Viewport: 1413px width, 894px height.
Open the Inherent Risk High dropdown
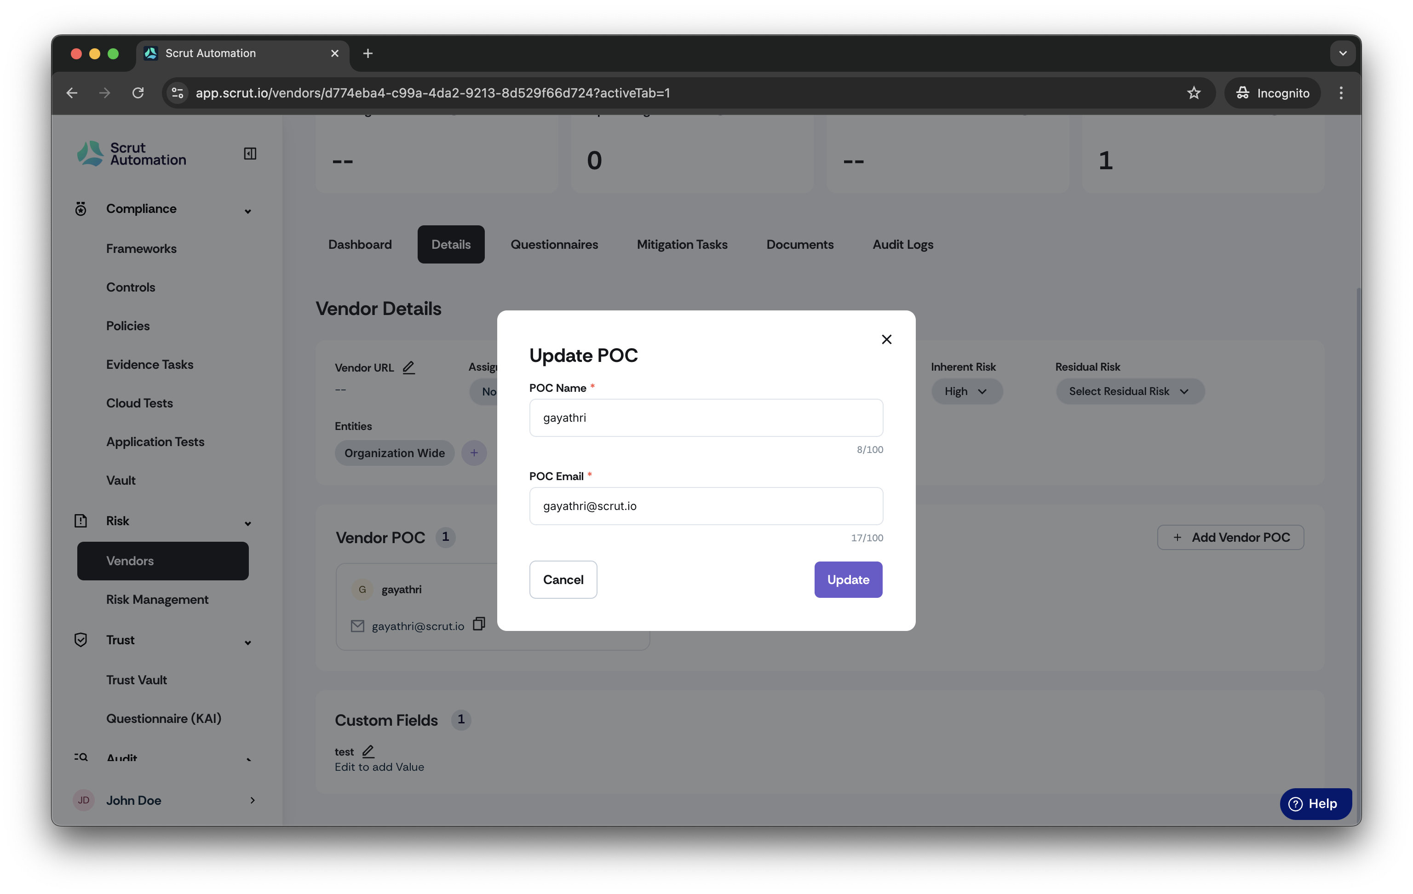click(966, 391)
